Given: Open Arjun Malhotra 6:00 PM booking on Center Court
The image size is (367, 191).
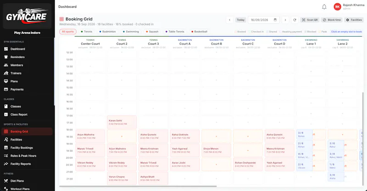Looking at the screenshot, I should (90, 136).
